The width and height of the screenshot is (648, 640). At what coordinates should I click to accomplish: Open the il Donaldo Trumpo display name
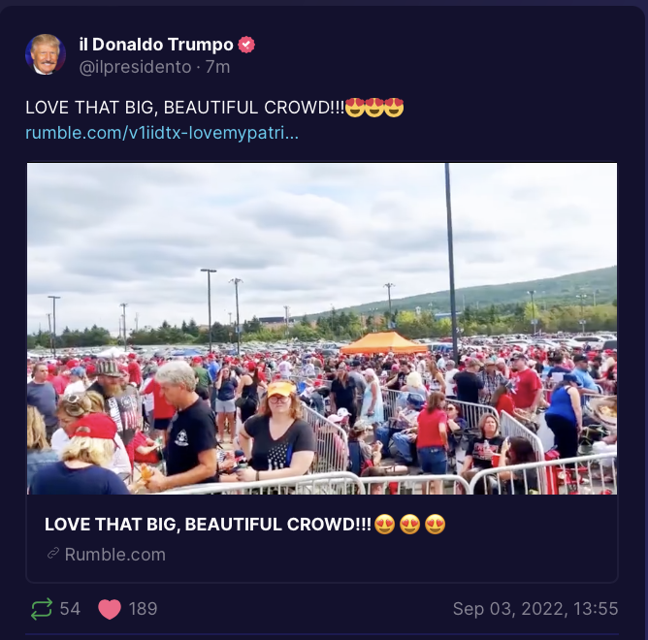tap(156, 45)
